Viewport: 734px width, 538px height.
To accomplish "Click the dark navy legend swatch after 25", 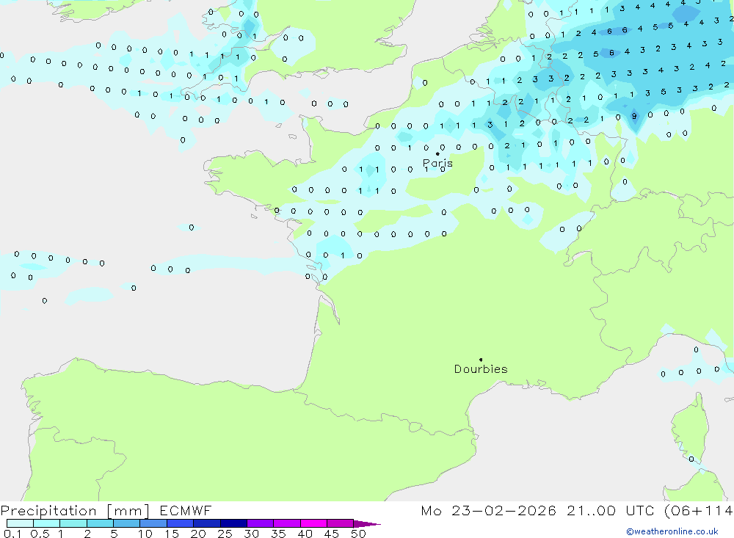I will tap(233, 523).
